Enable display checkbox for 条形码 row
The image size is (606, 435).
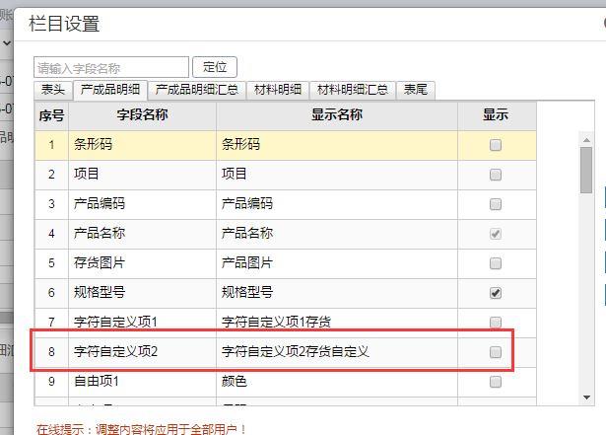coord(496,145)
